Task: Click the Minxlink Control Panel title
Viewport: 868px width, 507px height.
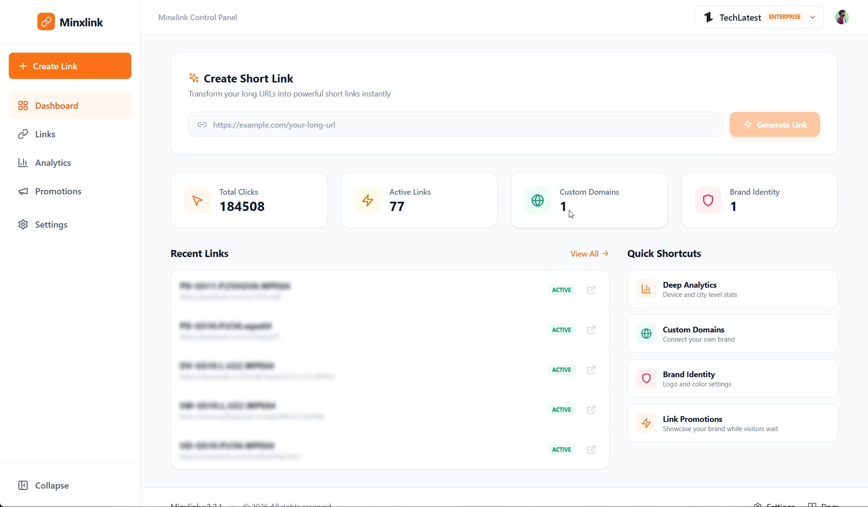Action: (197, 17)
